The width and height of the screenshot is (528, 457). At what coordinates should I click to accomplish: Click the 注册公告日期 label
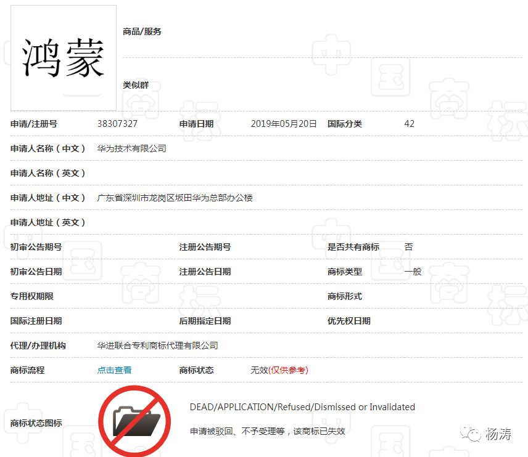coord(205,272)
